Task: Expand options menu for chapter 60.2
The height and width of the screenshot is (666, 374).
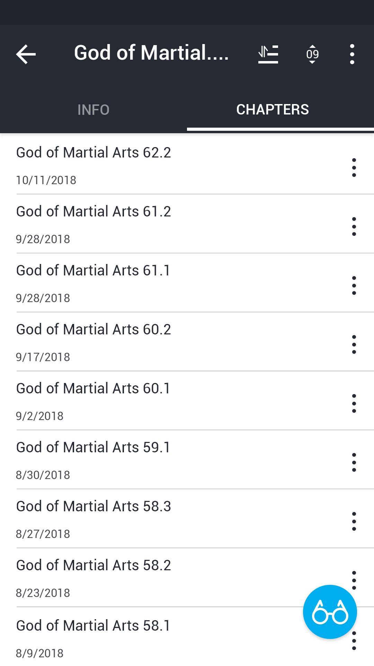Action: point(354,344)
